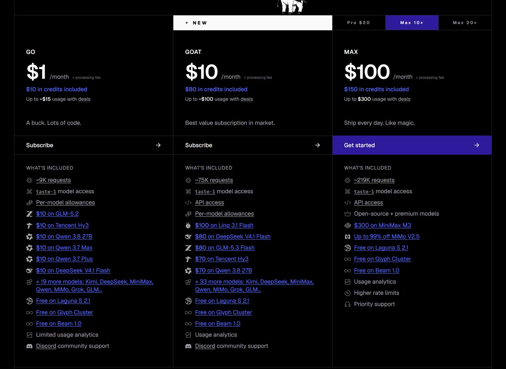506x369 pixels.
Task: Subscribe to the GOAT plan
Action: click(253, 145)
